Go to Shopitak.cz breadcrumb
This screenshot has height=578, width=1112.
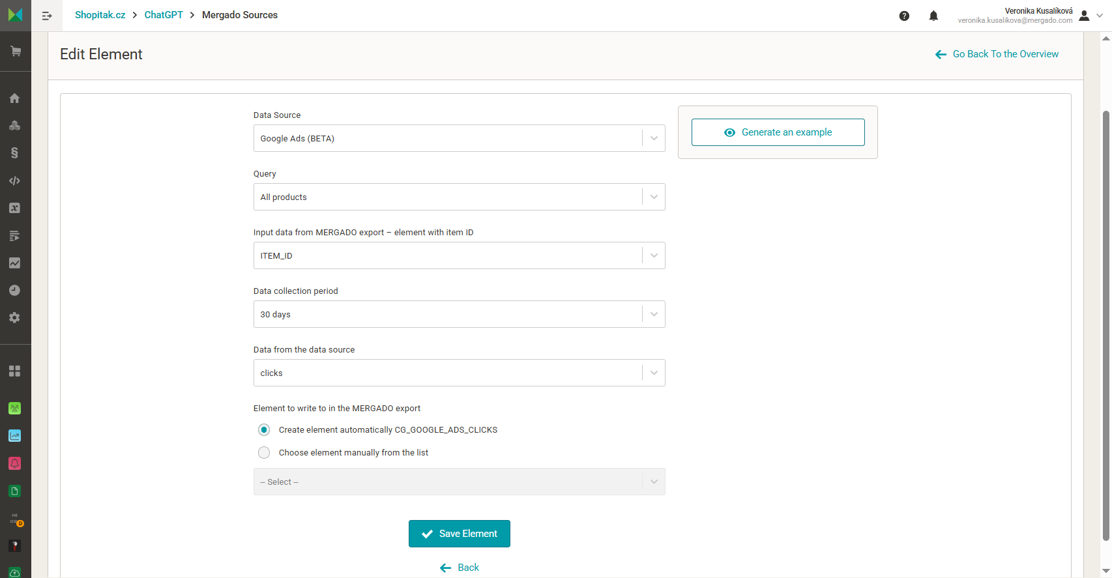pyautogui.click(x=100, y=15)
